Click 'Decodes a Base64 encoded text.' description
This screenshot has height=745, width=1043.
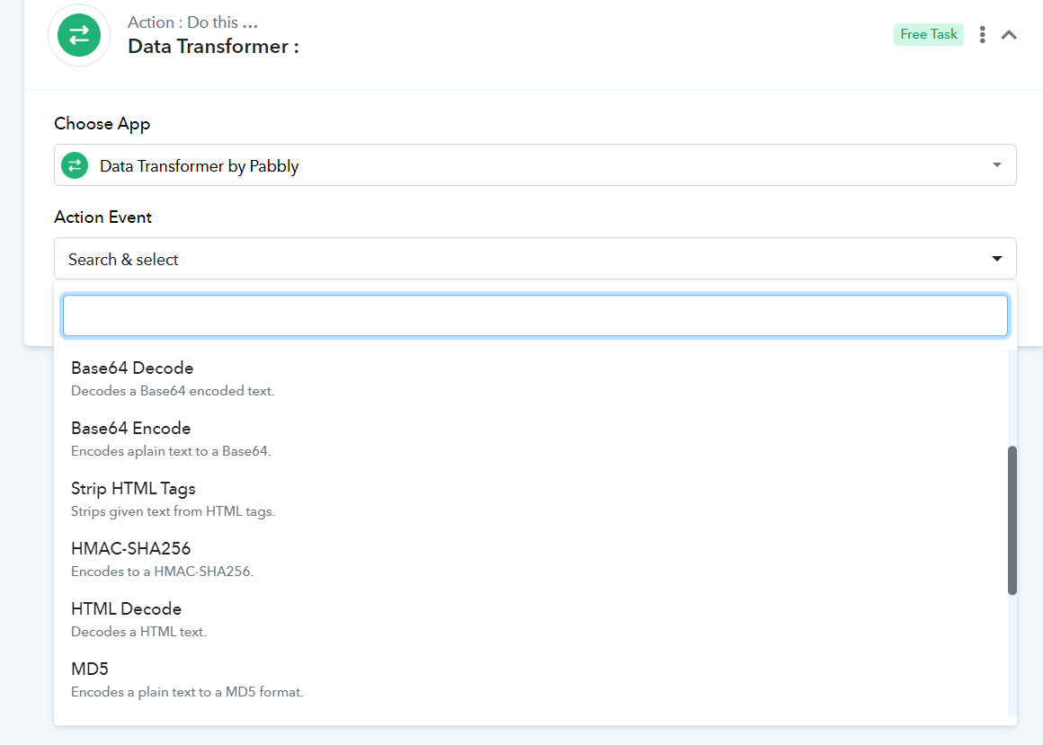173,391
